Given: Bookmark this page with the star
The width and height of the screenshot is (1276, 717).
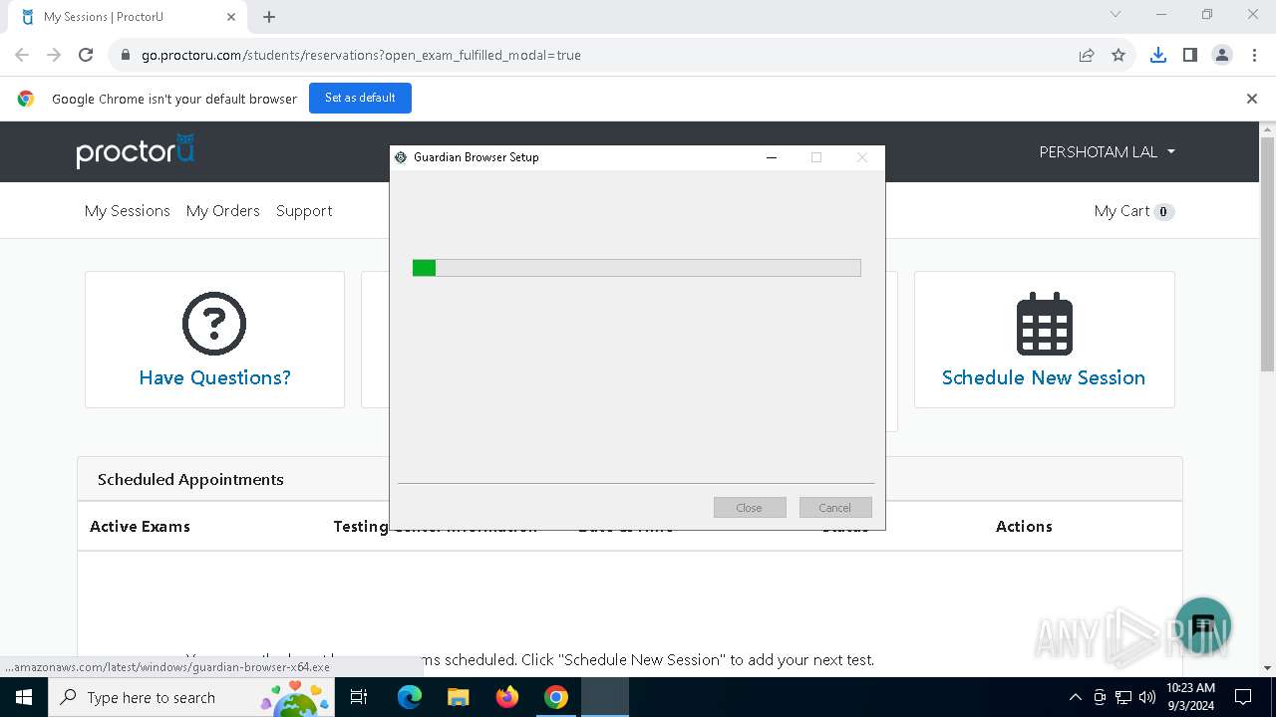Looking at the screenshot, I should (1118, 55).
